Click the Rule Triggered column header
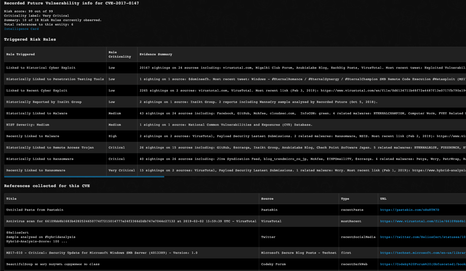466x271 pixels. (x=20, y=54)
